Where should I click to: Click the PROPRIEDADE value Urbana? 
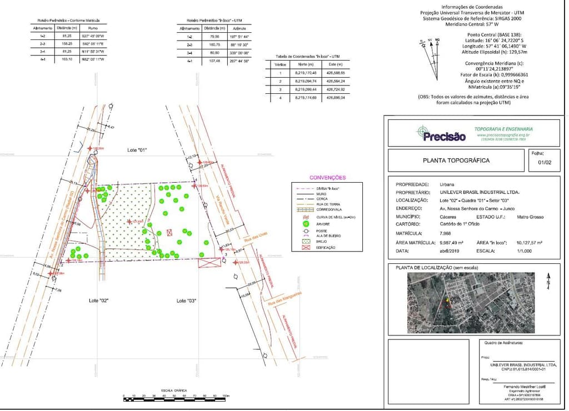tap(447, 184)
